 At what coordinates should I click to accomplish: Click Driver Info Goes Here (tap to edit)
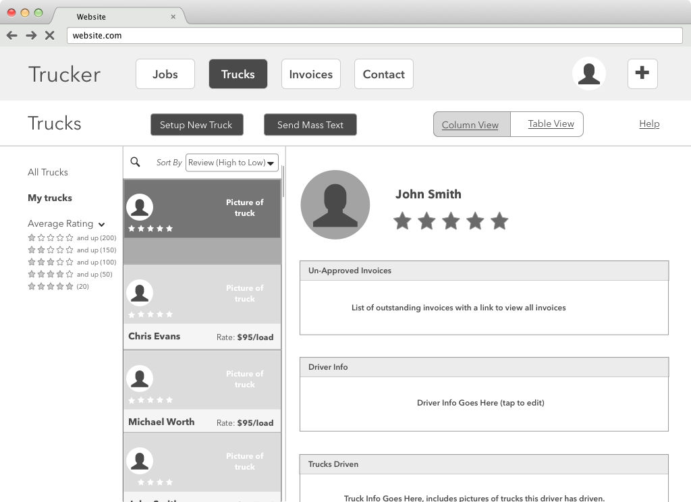pos(480,403)
